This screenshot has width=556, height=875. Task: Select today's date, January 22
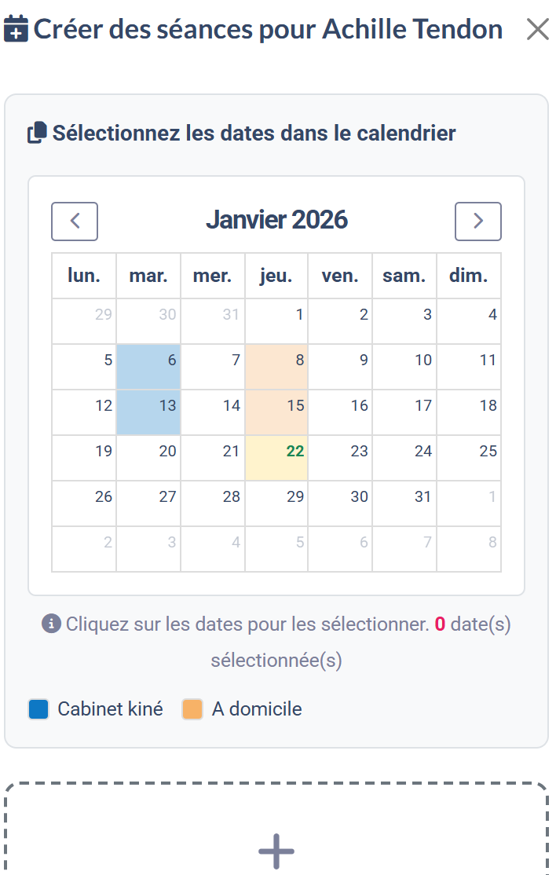click(276, 458)
